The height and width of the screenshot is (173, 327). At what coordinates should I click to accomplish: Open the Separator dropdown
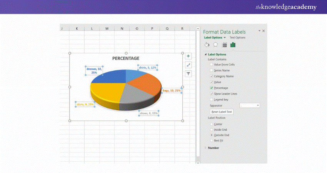250,105
